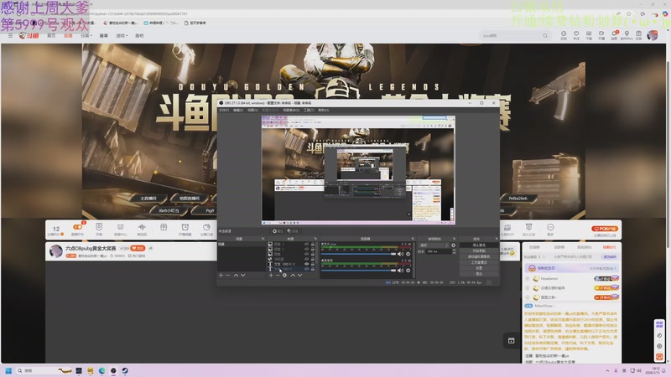Toggle lock of the first image source

pyautogui.click(x=312, y=244)
